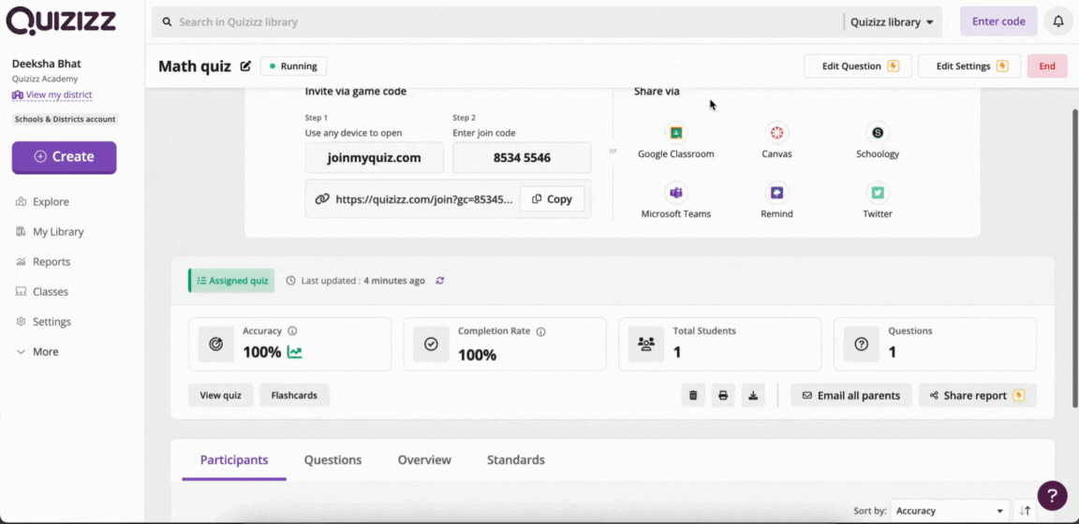Share via Canvas icon
The image size is (1079, 524).
pyautogui.click(x=776, y=133)
